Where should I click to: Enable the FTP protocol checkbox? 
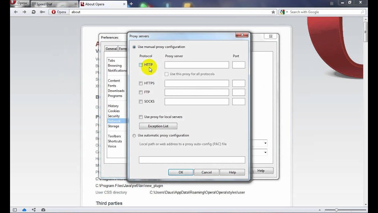coord(141,92)
